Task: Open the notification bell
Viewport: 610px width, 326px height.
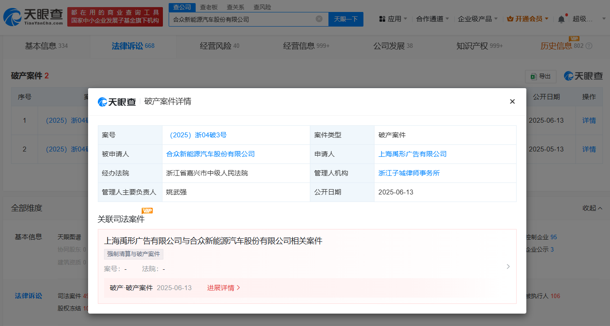Action: point(561,19)
